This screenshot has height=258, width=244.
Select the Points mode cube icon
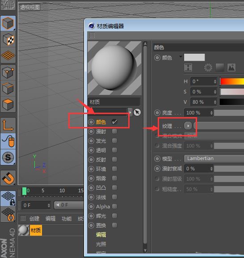coord(8,72)
